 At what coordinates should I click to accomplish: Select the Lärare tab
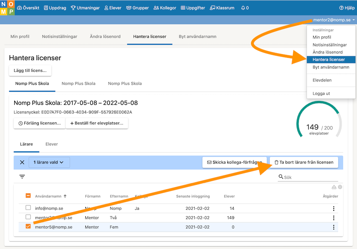[x=26, y=144]
